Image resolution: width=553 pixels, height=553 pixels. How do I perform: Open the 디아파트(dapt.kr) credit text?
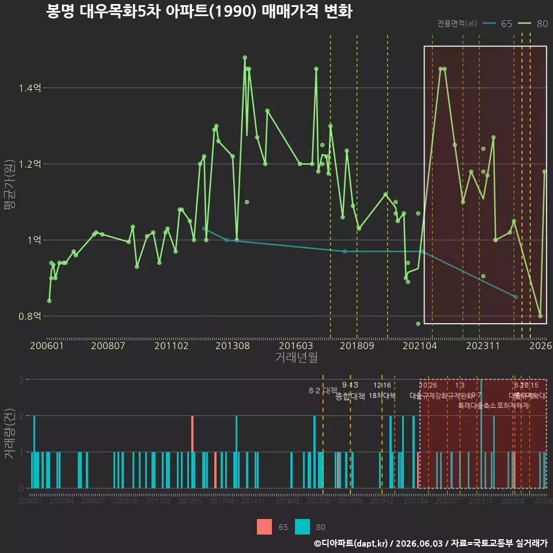[x=351, y=543]
